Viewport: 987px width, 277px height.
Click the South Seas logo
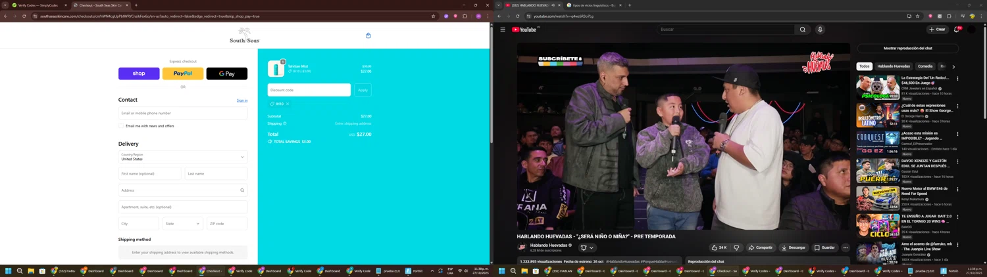pos(244,35)
